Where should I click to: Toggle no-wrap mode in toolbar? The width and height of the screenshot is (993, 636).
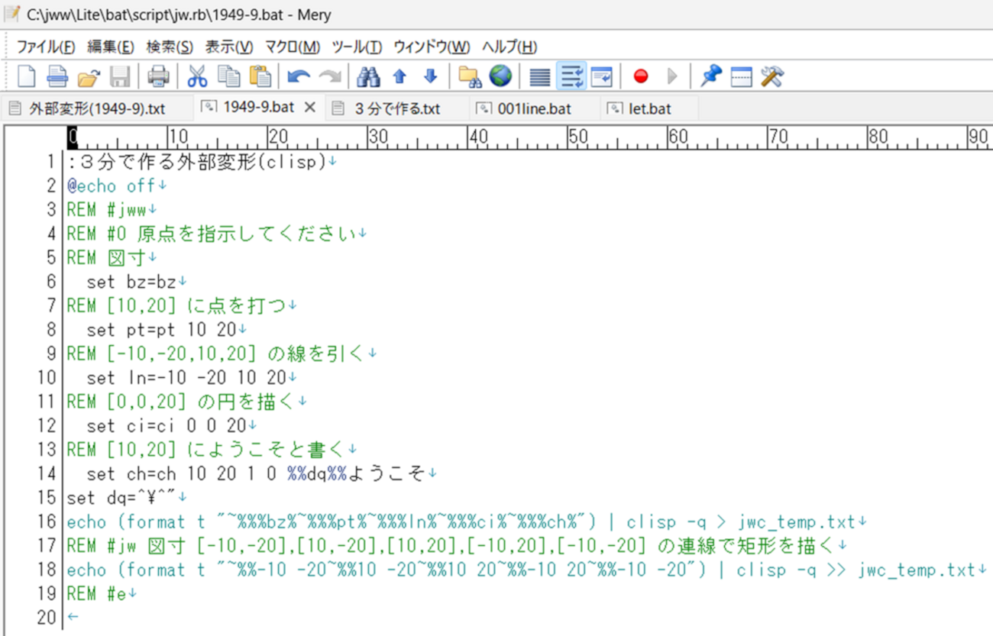point(540,76)
